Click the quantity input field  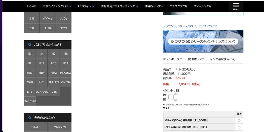[171, 97]
